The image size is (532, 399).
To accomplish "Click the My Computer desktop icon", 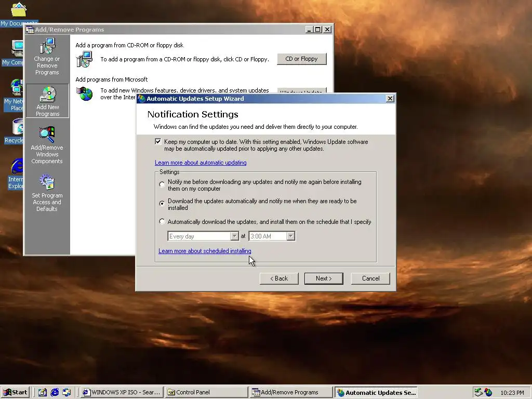I will [17, 48].
